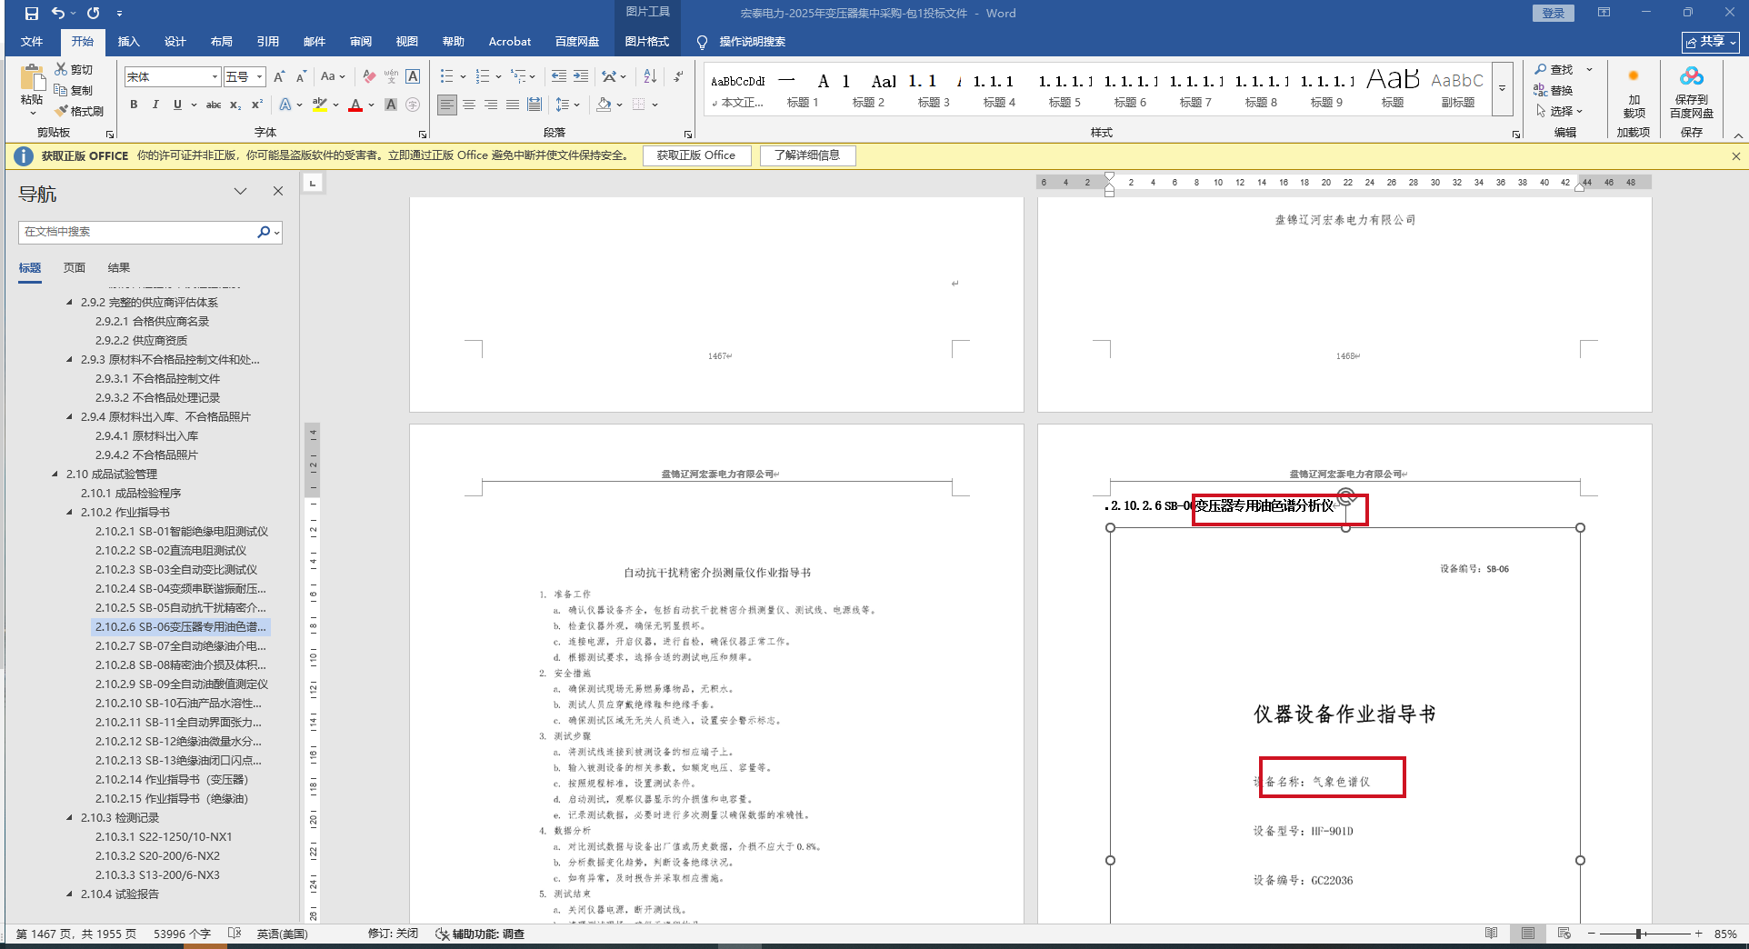Open the proofing check icon in the status bar
1749x949 pixels.
[235, 934]
